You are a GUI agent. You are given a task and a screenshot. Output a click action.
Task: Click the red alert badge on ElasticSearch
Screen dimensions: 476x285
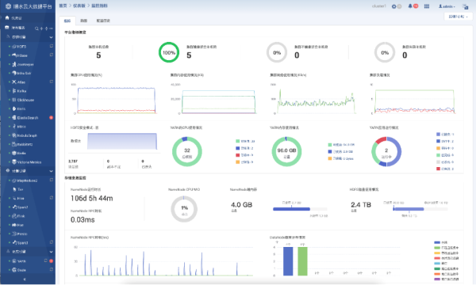(x=51, y=117)
